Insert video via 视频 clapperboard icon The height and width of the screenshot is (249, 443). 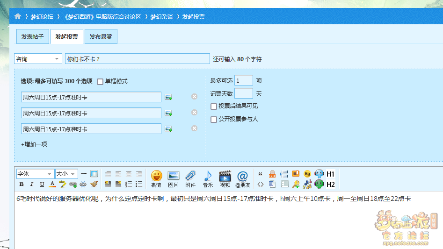click(x=225, y=179)
